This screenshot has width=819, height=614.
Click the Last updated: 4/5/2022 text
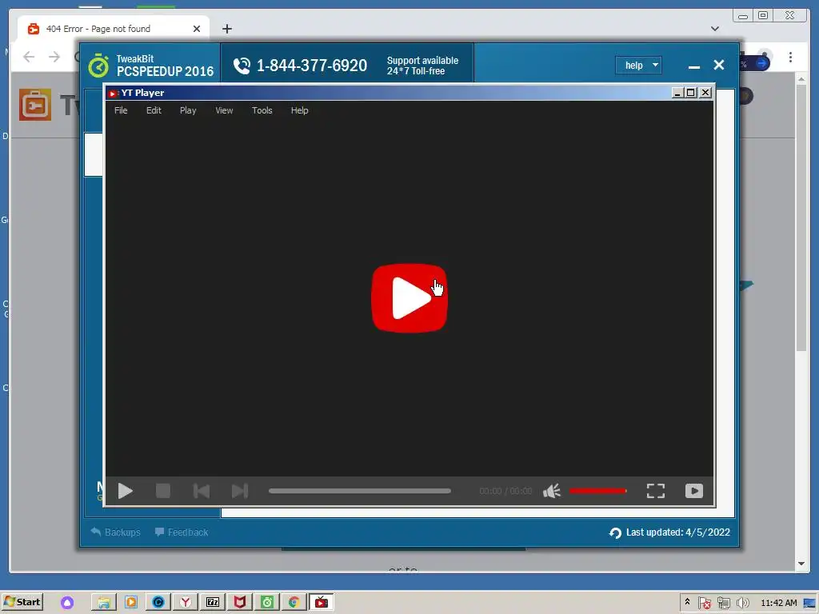[678, 532]
